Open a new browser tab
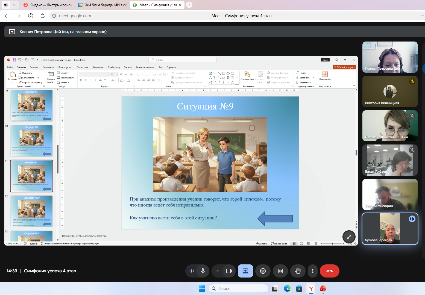The image size is (425, 295). [x=189, y=5]
